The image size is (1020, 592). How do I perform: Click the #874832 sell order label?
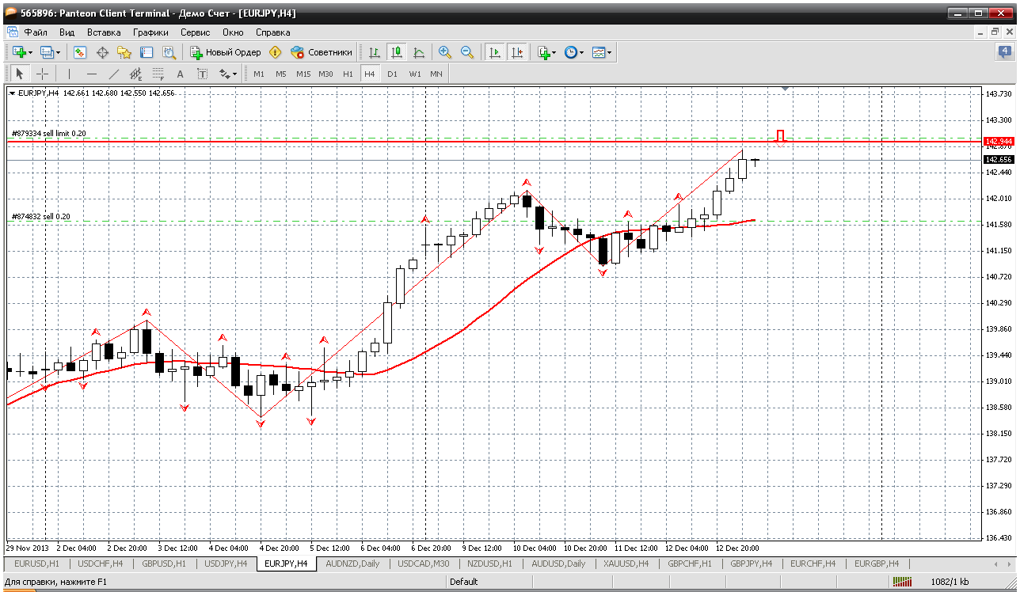tap(41, 217)
